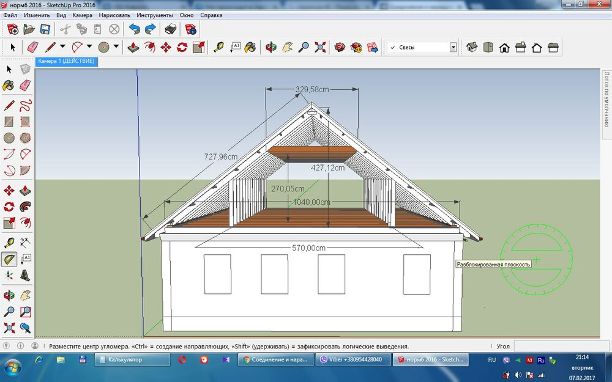Switch to the Iso standard view

coord(472,47)
